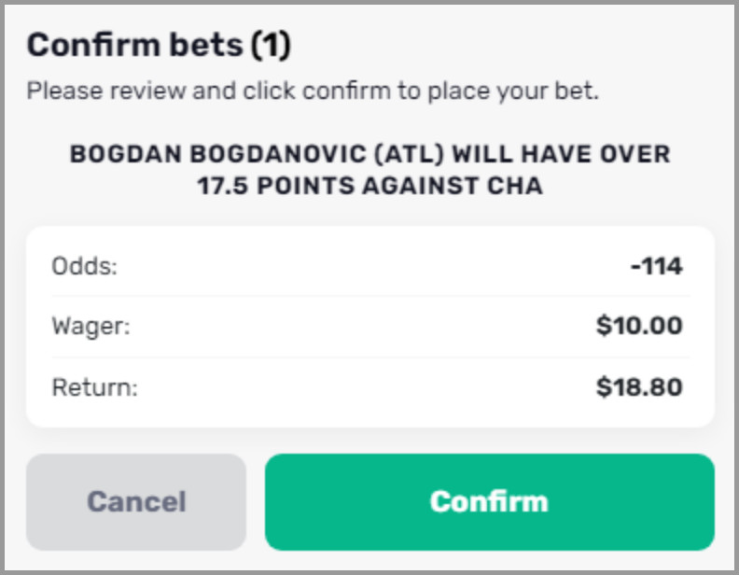Image resolution: width=739 pixels, height=575 pixels.
Task: Click divider line between Odds and Wager
Action: click(x=369, y=297)
